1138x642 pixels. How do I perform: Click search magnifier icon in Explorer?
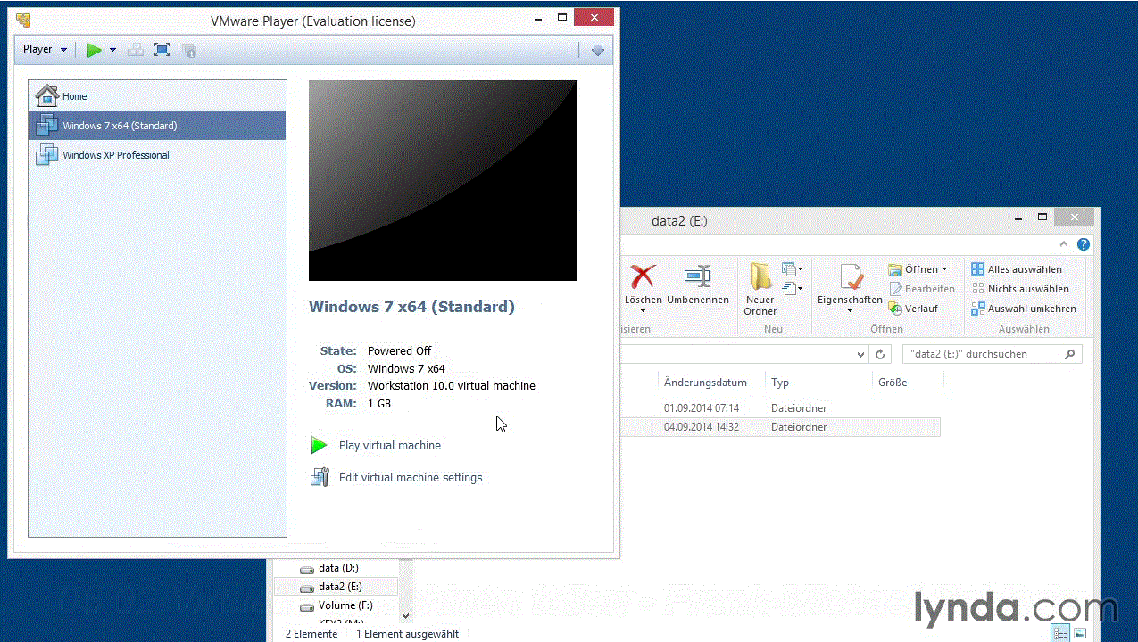(1070, 354)
